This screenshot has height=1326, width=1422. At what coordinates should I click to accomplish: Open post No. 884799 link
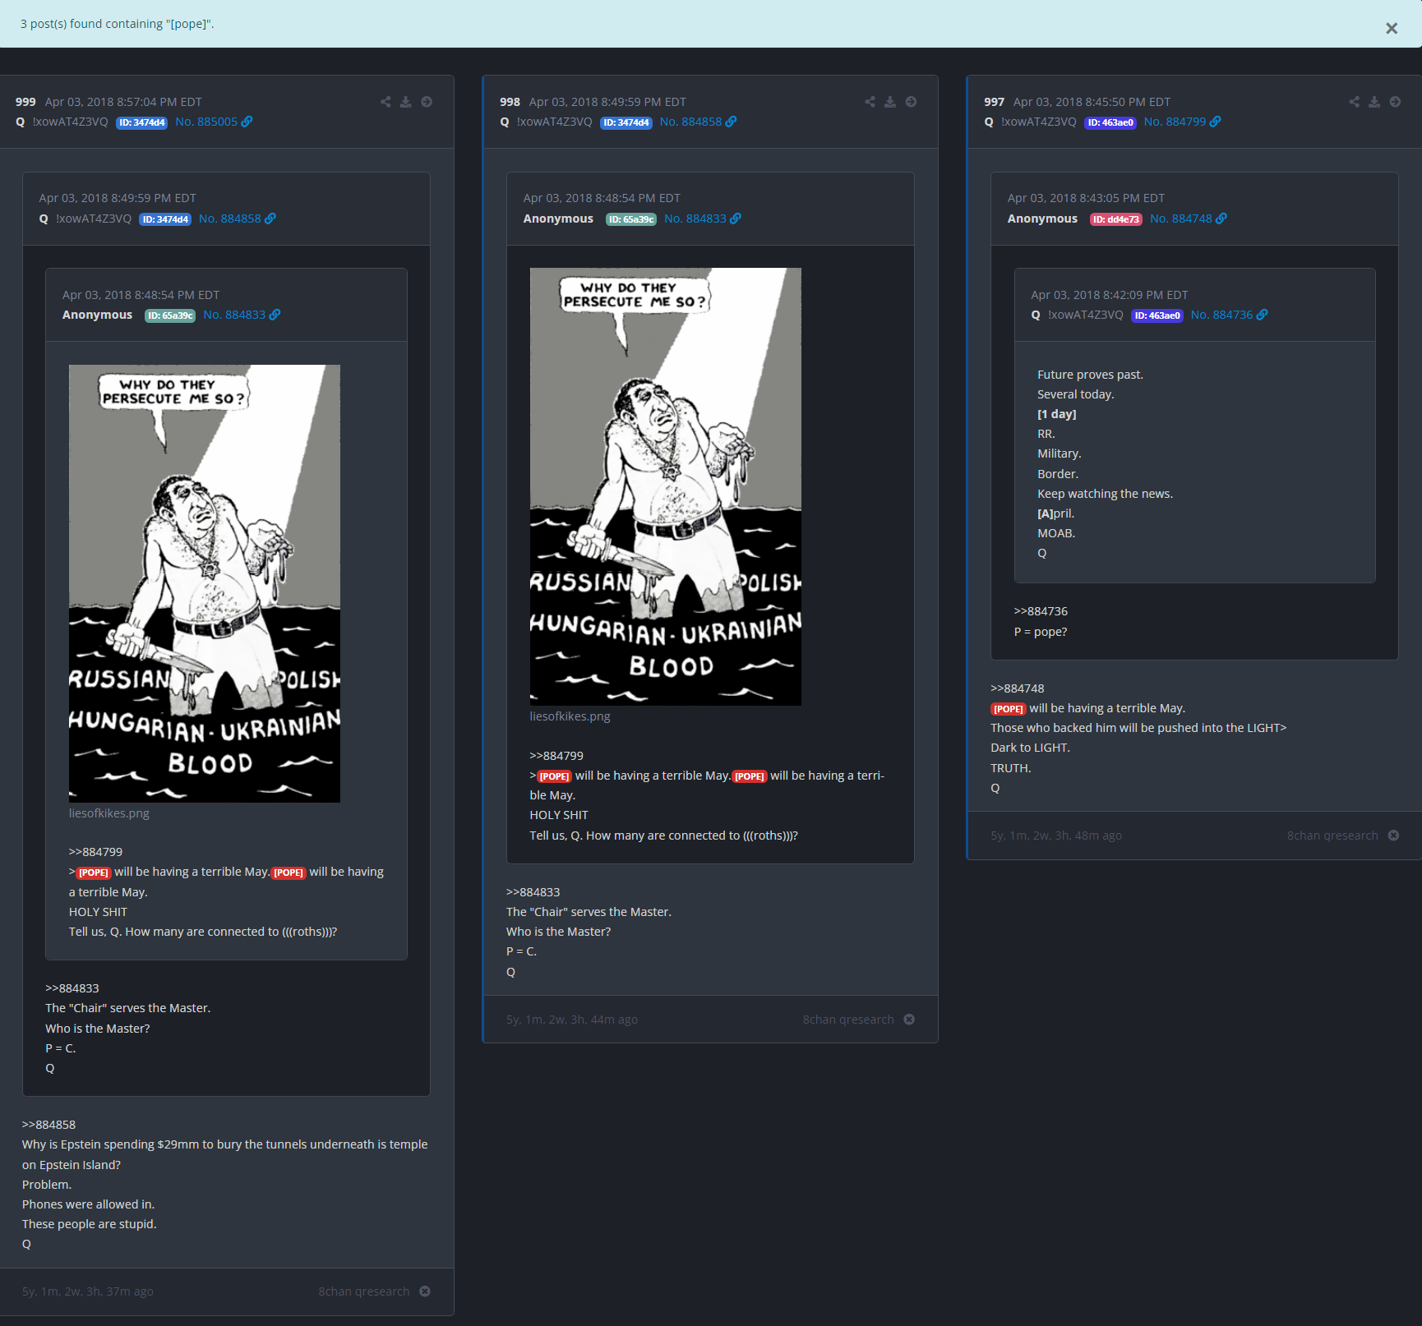(1175, 122)
